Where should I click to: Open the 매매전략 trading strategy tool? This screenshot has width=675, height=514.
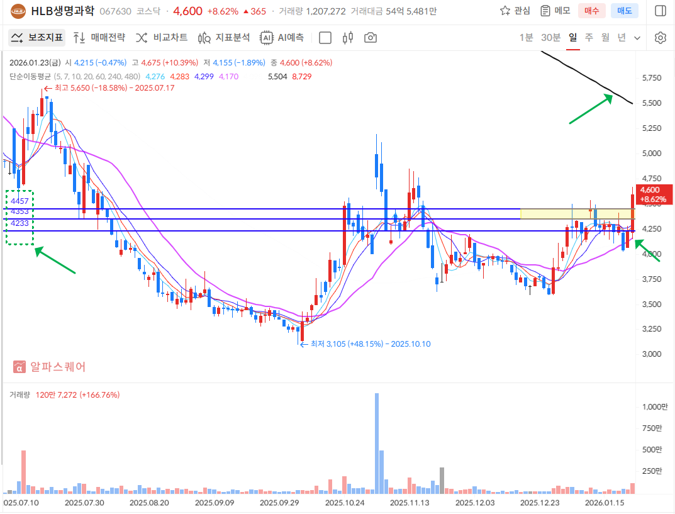(99, 38)
